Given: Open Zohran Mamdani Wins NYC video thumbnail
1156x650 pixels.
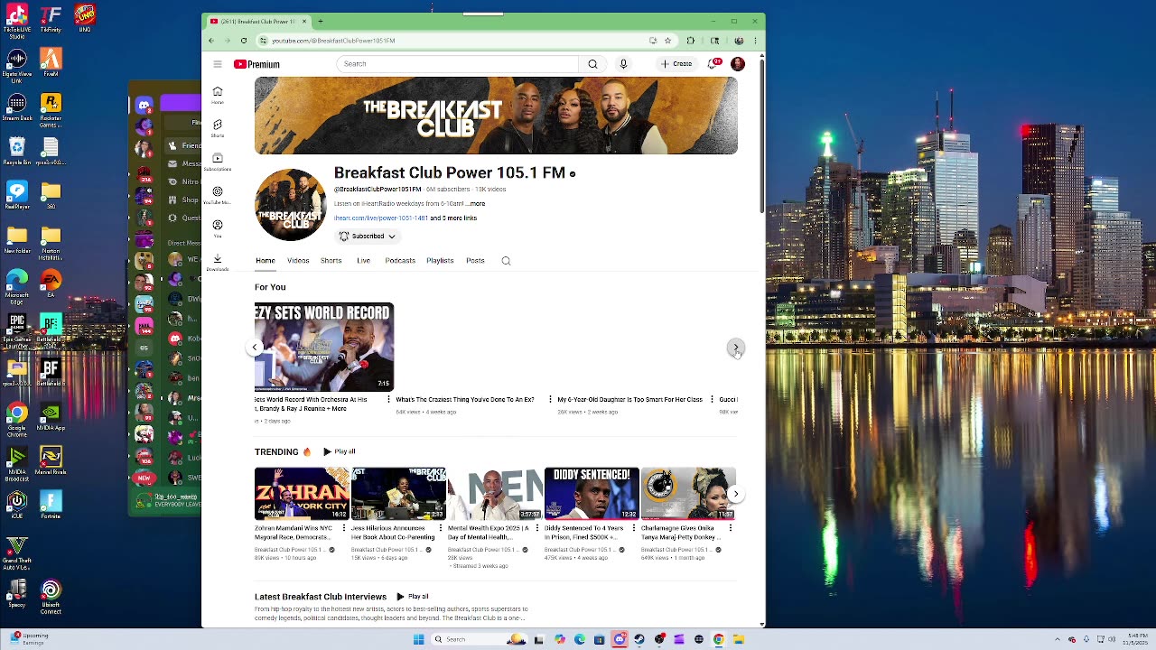Looking at the screenshot, I should click(x=302, y=494).
